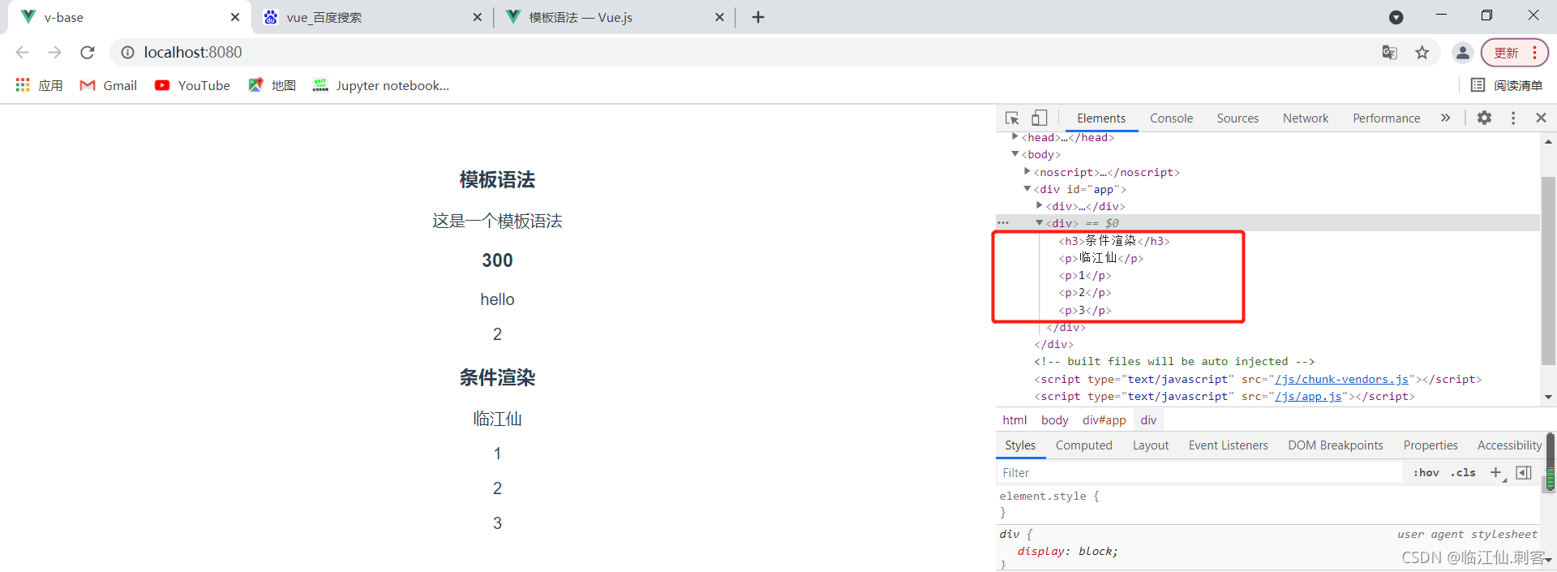
Task: Focus the styles Filter input
Action: [1199, 472]
